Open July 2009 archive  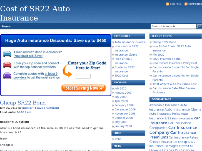(x=121, y=97)
